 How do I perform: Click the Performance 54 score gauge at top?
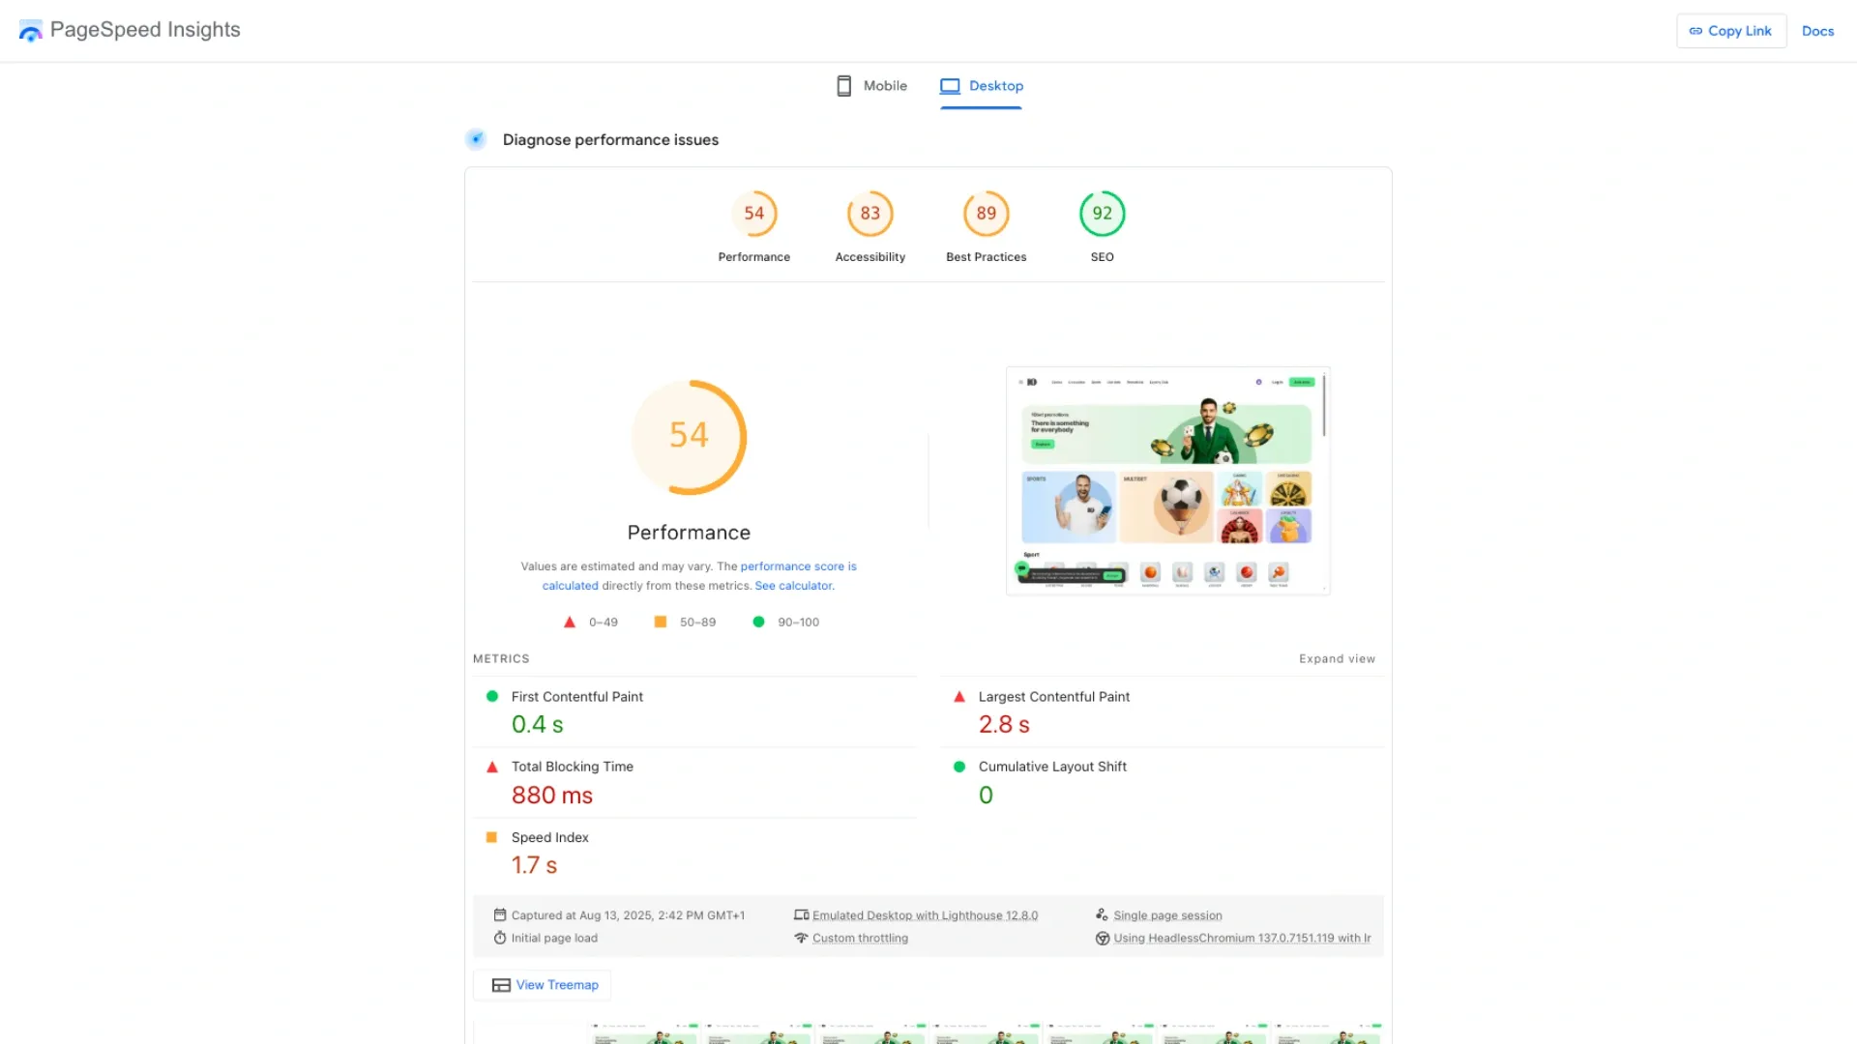pyautogui.click(x=754, y=214)
